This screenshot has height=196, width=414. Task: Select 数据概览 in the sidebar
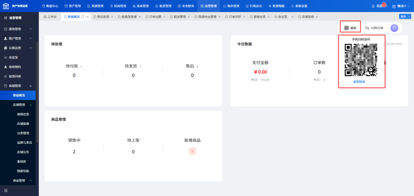tap(18, 95)
